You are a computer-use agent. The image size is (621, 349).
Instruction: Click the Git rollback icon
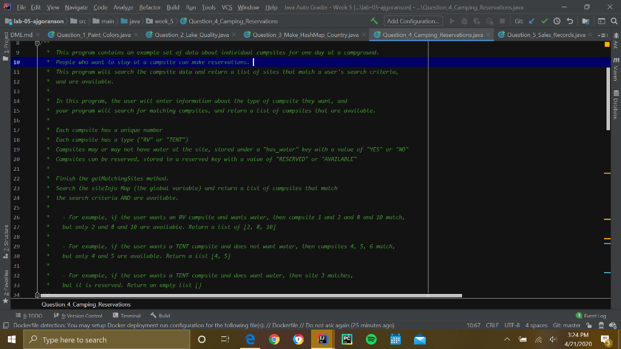pos(570,21)
